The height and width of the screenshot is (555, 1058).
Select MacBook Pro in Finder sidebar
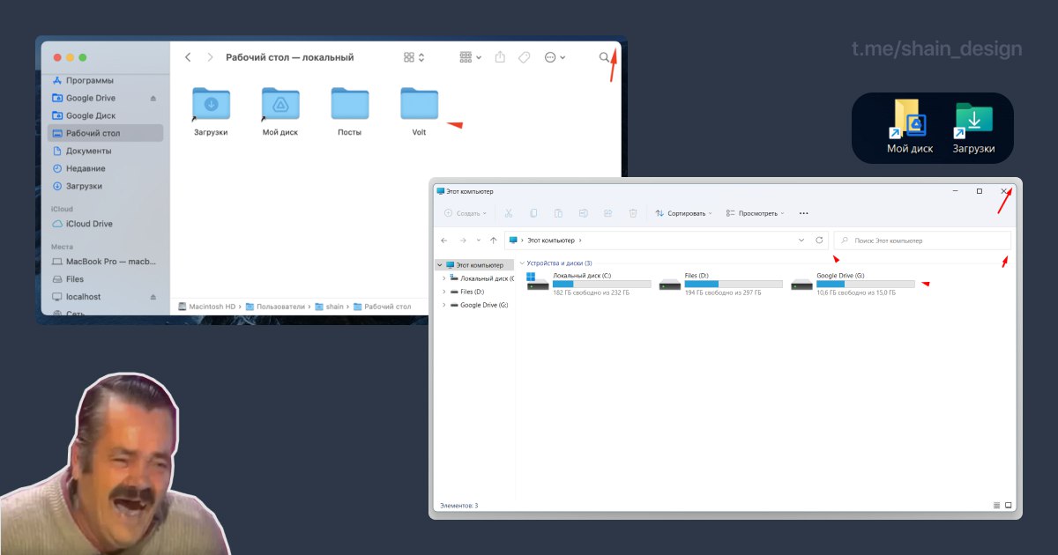[x=104, y=262]
